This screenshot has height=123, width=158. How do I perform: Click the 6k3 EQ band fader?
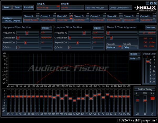click(107, 95)
